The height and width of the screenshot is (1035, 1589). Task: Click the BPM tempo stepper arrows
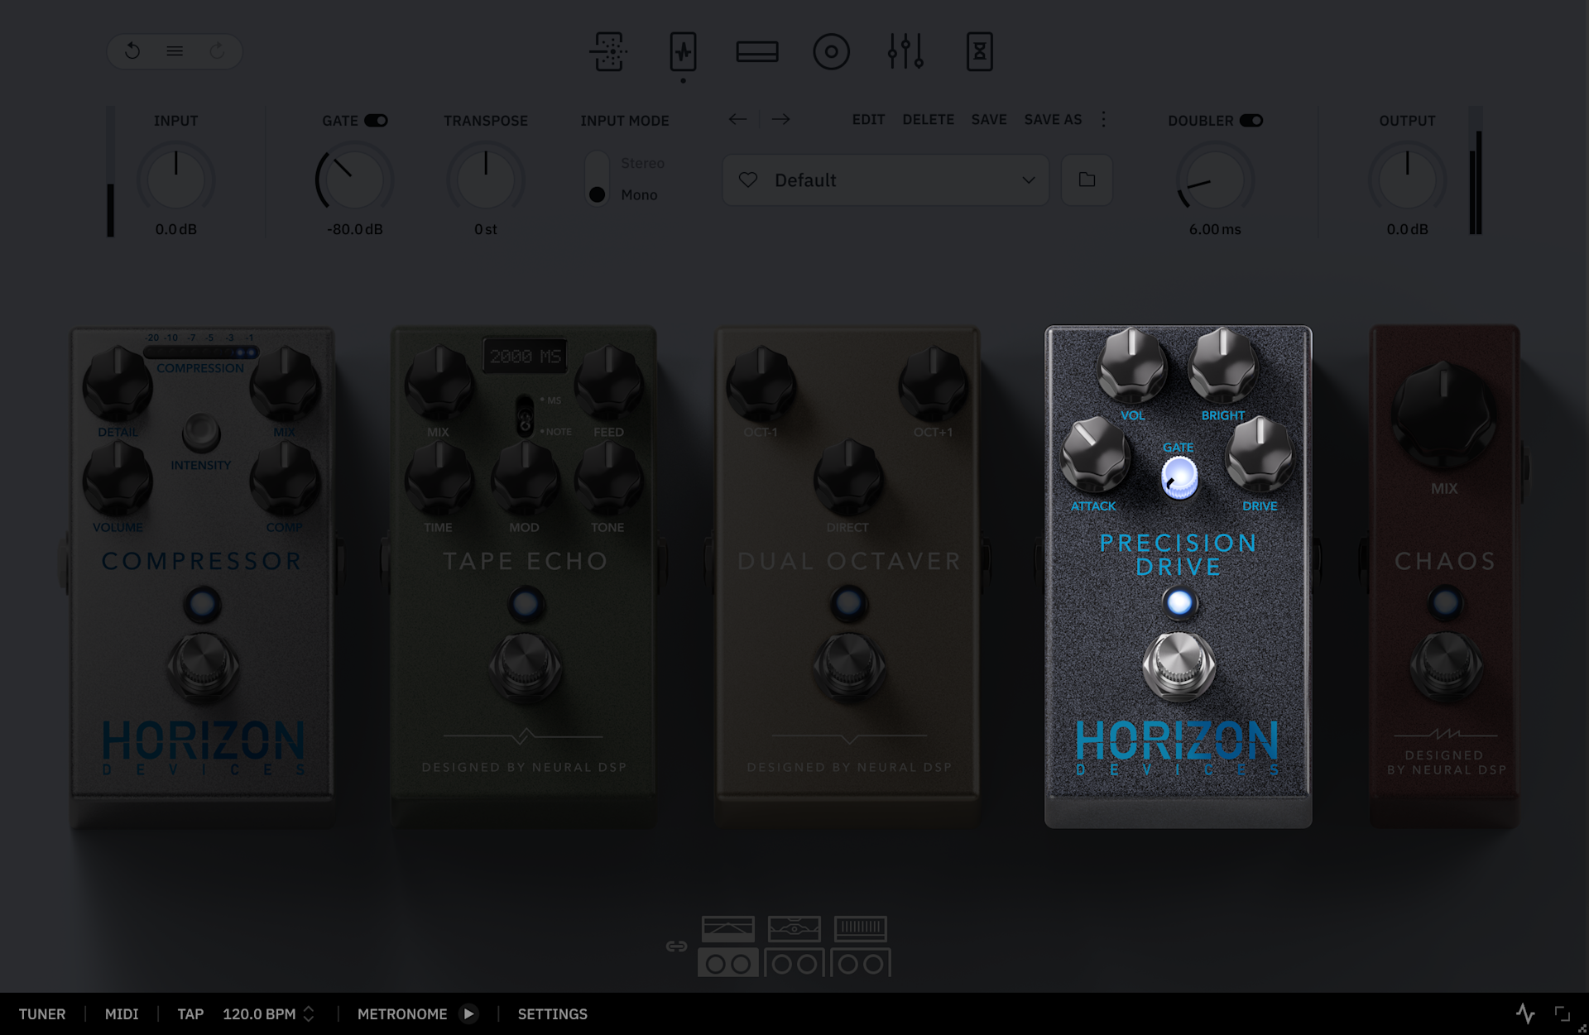pos(309,1013)
